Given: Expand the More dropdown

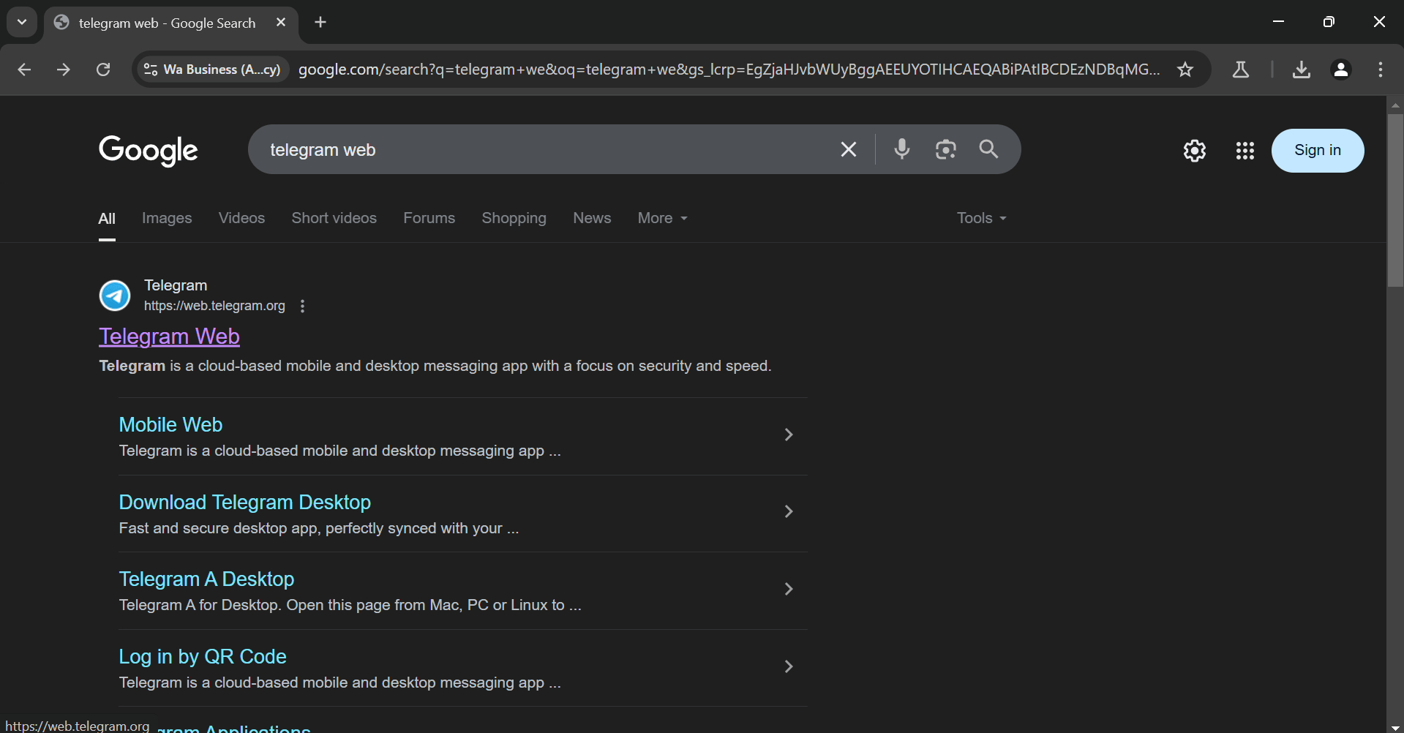Looking at the screenshot, I should [663, 218].
